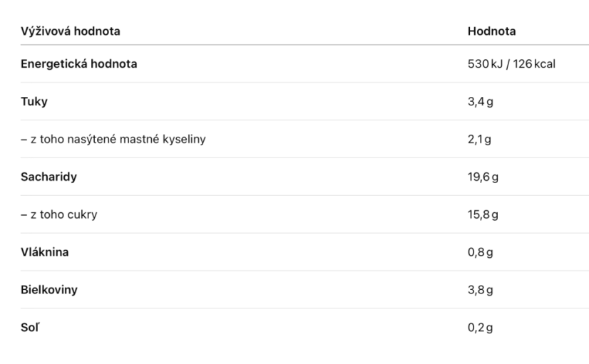Select the Soľ row label

click(x=30, y=328)
